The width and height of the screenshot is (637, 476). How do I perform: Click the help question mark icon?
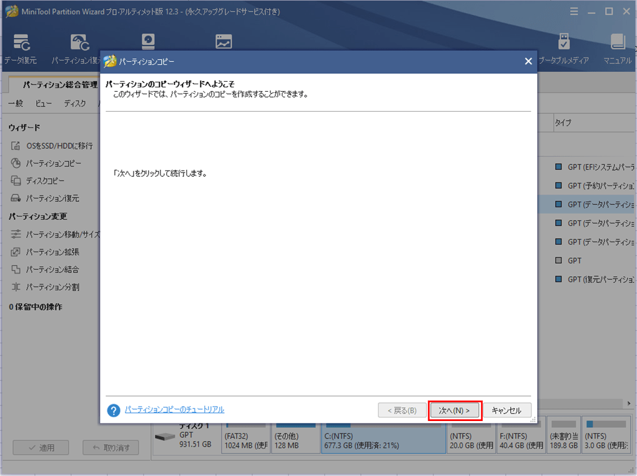tap(113, 410)
